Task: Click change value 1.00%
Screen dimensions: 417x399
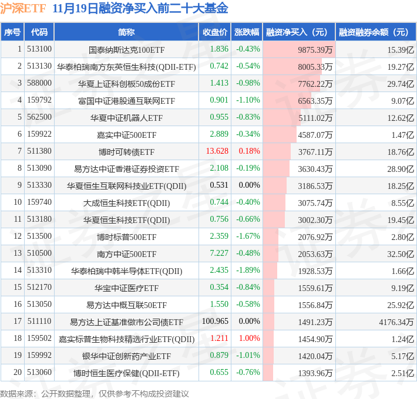Action: (x=249, y=338)
